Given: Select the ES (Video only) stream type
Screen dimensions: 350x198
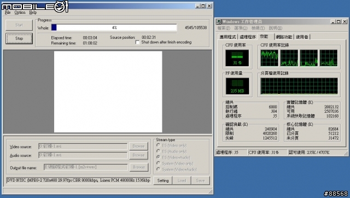Looking at the screenshot, I should click(158, 145).
